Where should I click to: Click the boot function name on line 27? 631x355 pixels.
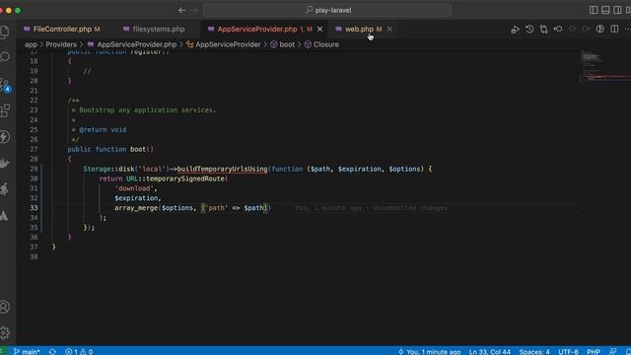click(x=138, y=149)
